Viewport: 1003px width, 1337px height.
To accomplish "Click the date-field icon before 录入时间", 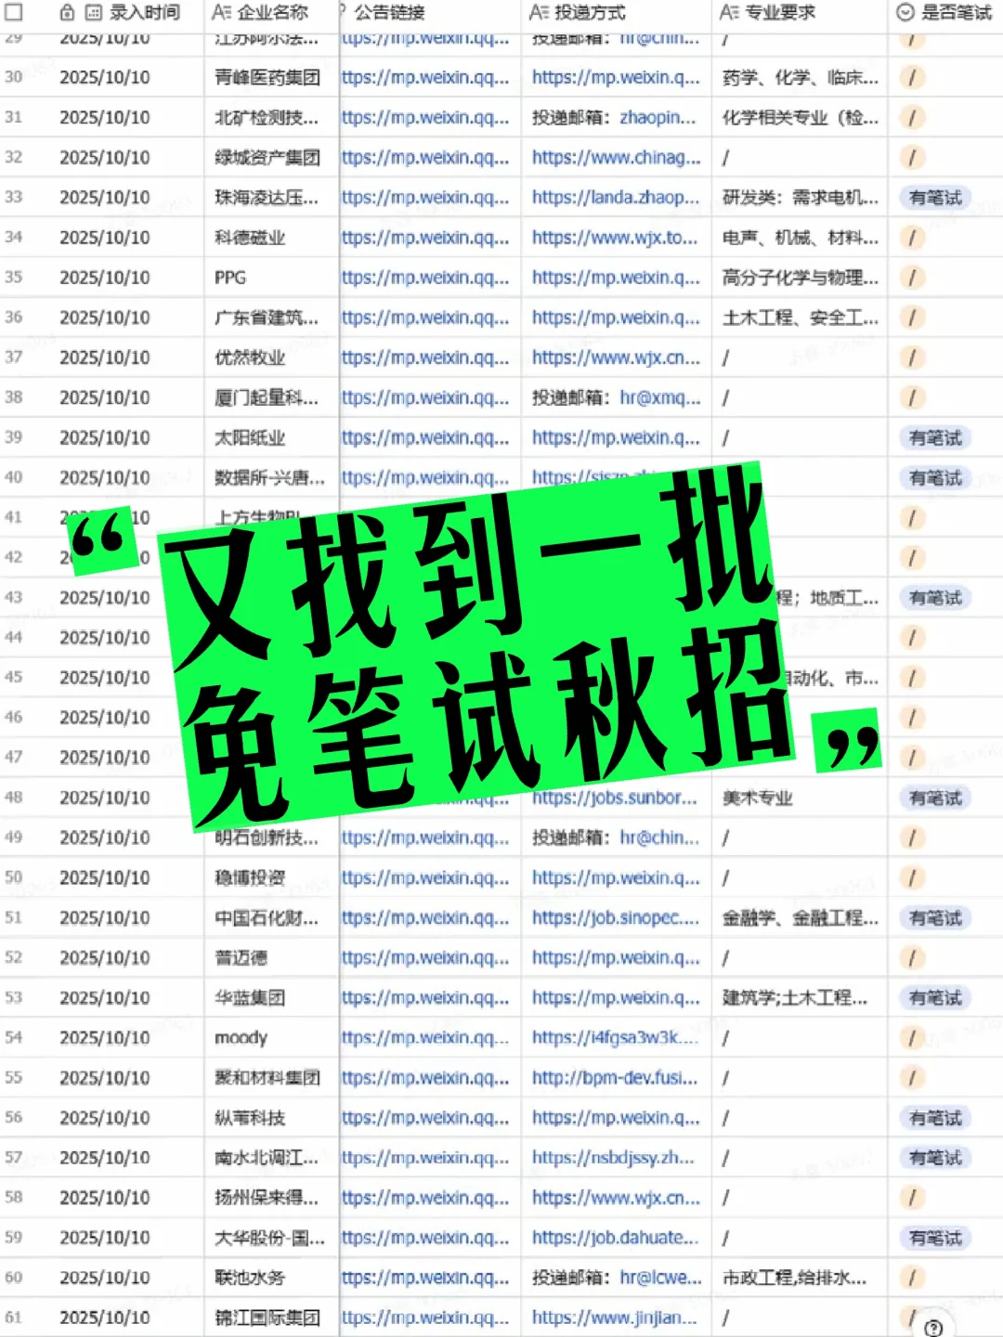I will point(94,12).
